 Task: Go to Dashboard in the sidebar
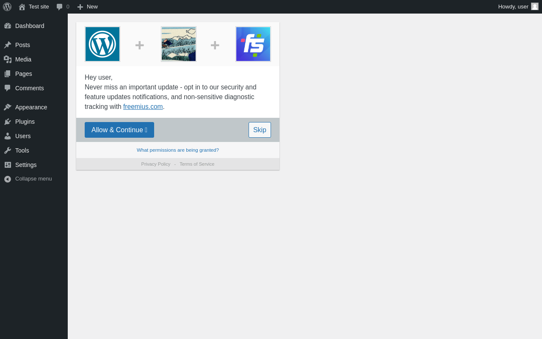click(30, 26)
